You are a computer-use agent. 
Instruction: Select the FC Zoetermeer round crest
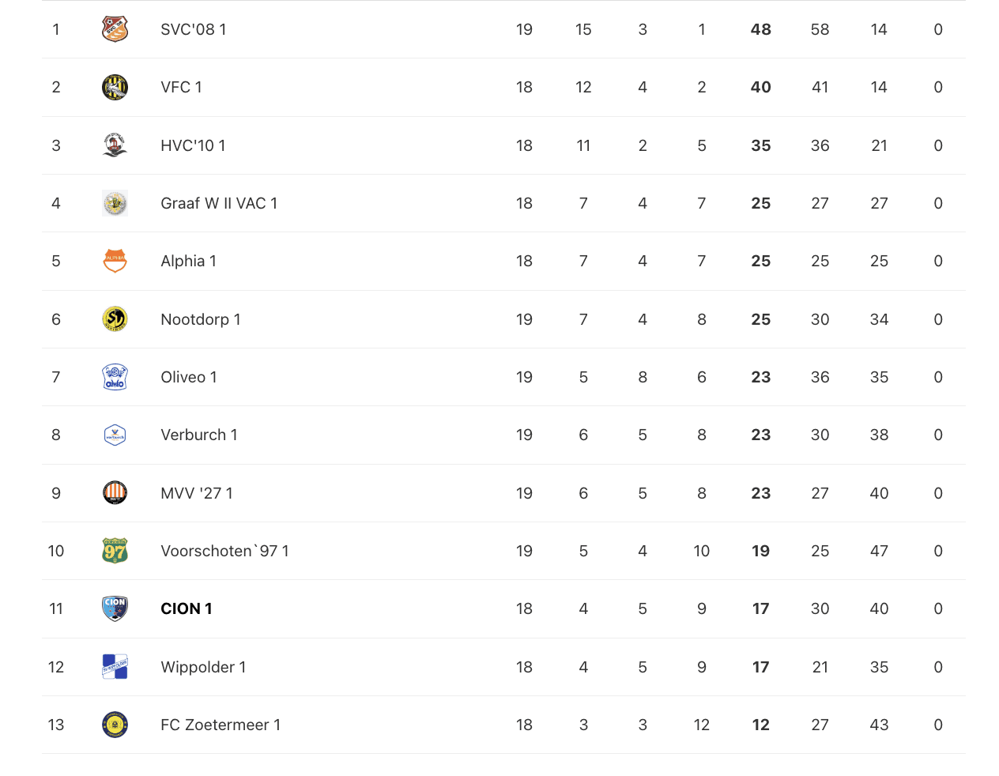(115, 725)
